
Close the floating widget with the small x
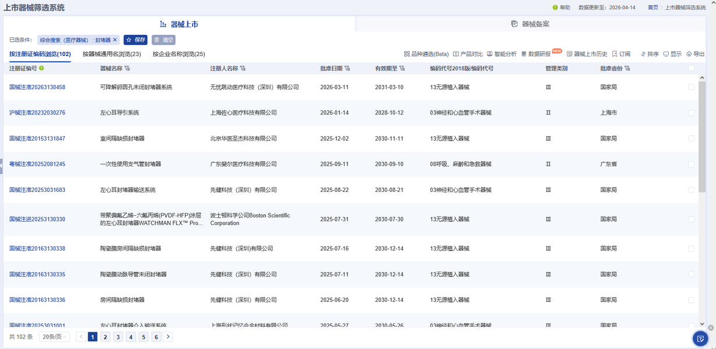point(711,328)
